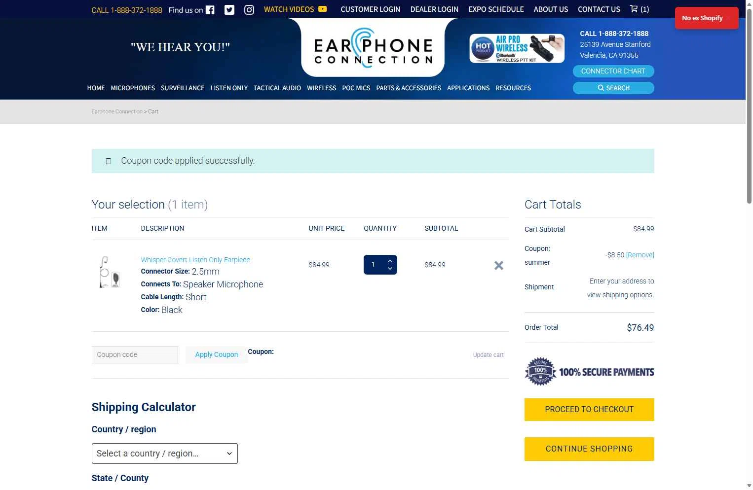Open the Resources menu
This screenshot has height=490, width=753.
pyautogui.click(x=513, y=88)
